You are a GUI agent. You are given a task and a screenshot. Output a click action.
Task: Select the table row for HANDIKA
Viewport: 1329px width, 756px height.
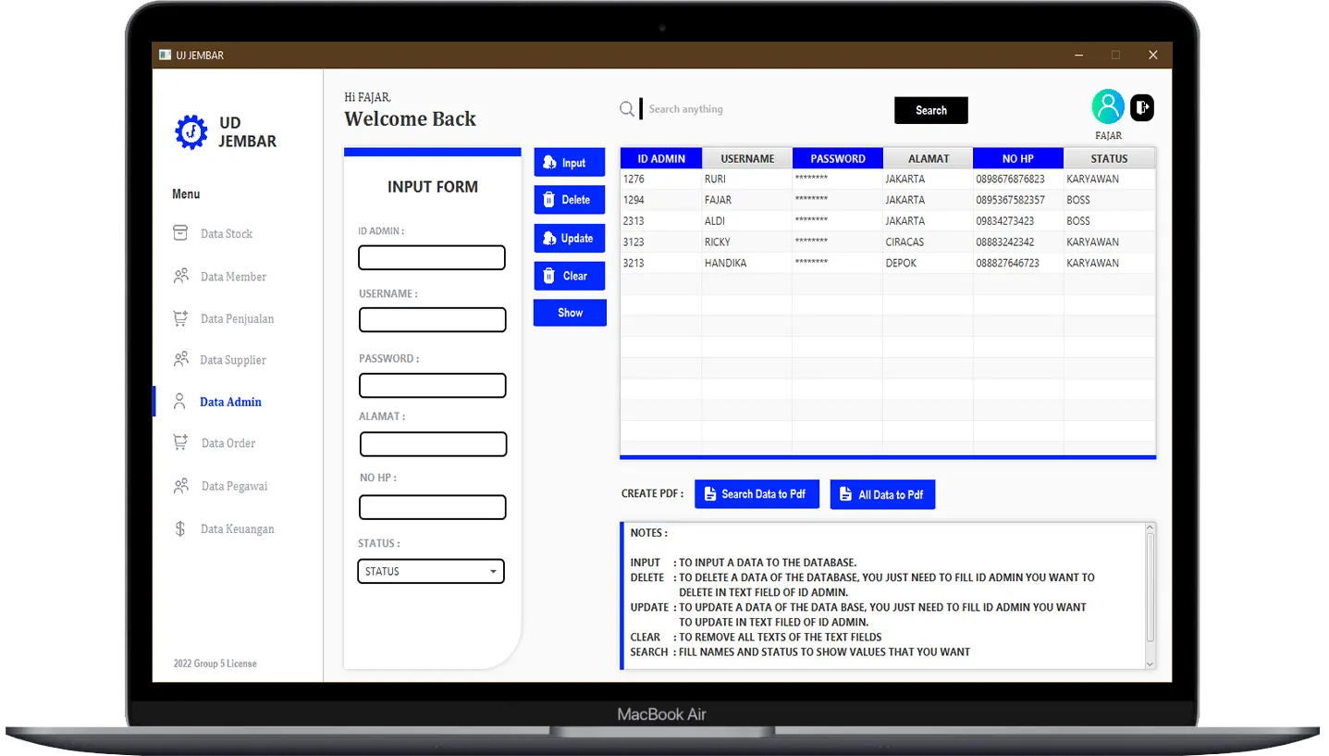(x=887, y=264)
